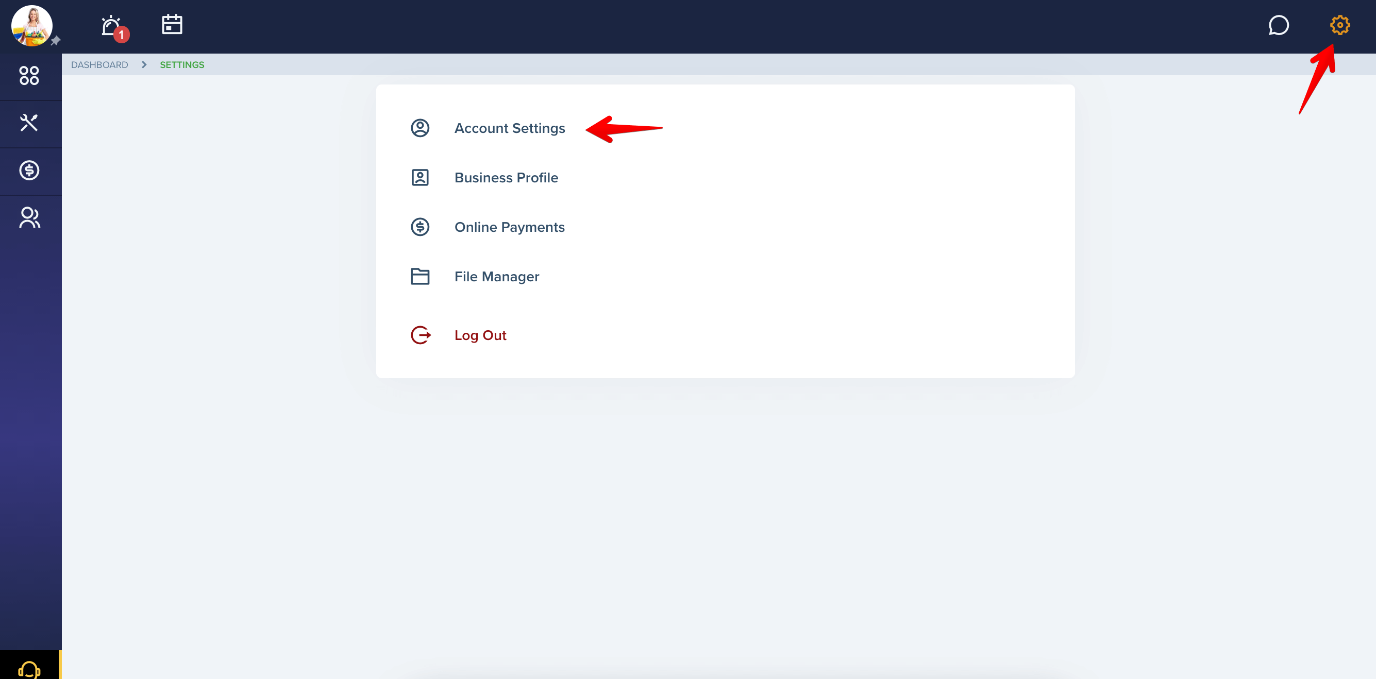The width and height of the screenshot is (1376, 679).
Task: Open the calendar icon in top bar
Action: click(x=172, y=25)
